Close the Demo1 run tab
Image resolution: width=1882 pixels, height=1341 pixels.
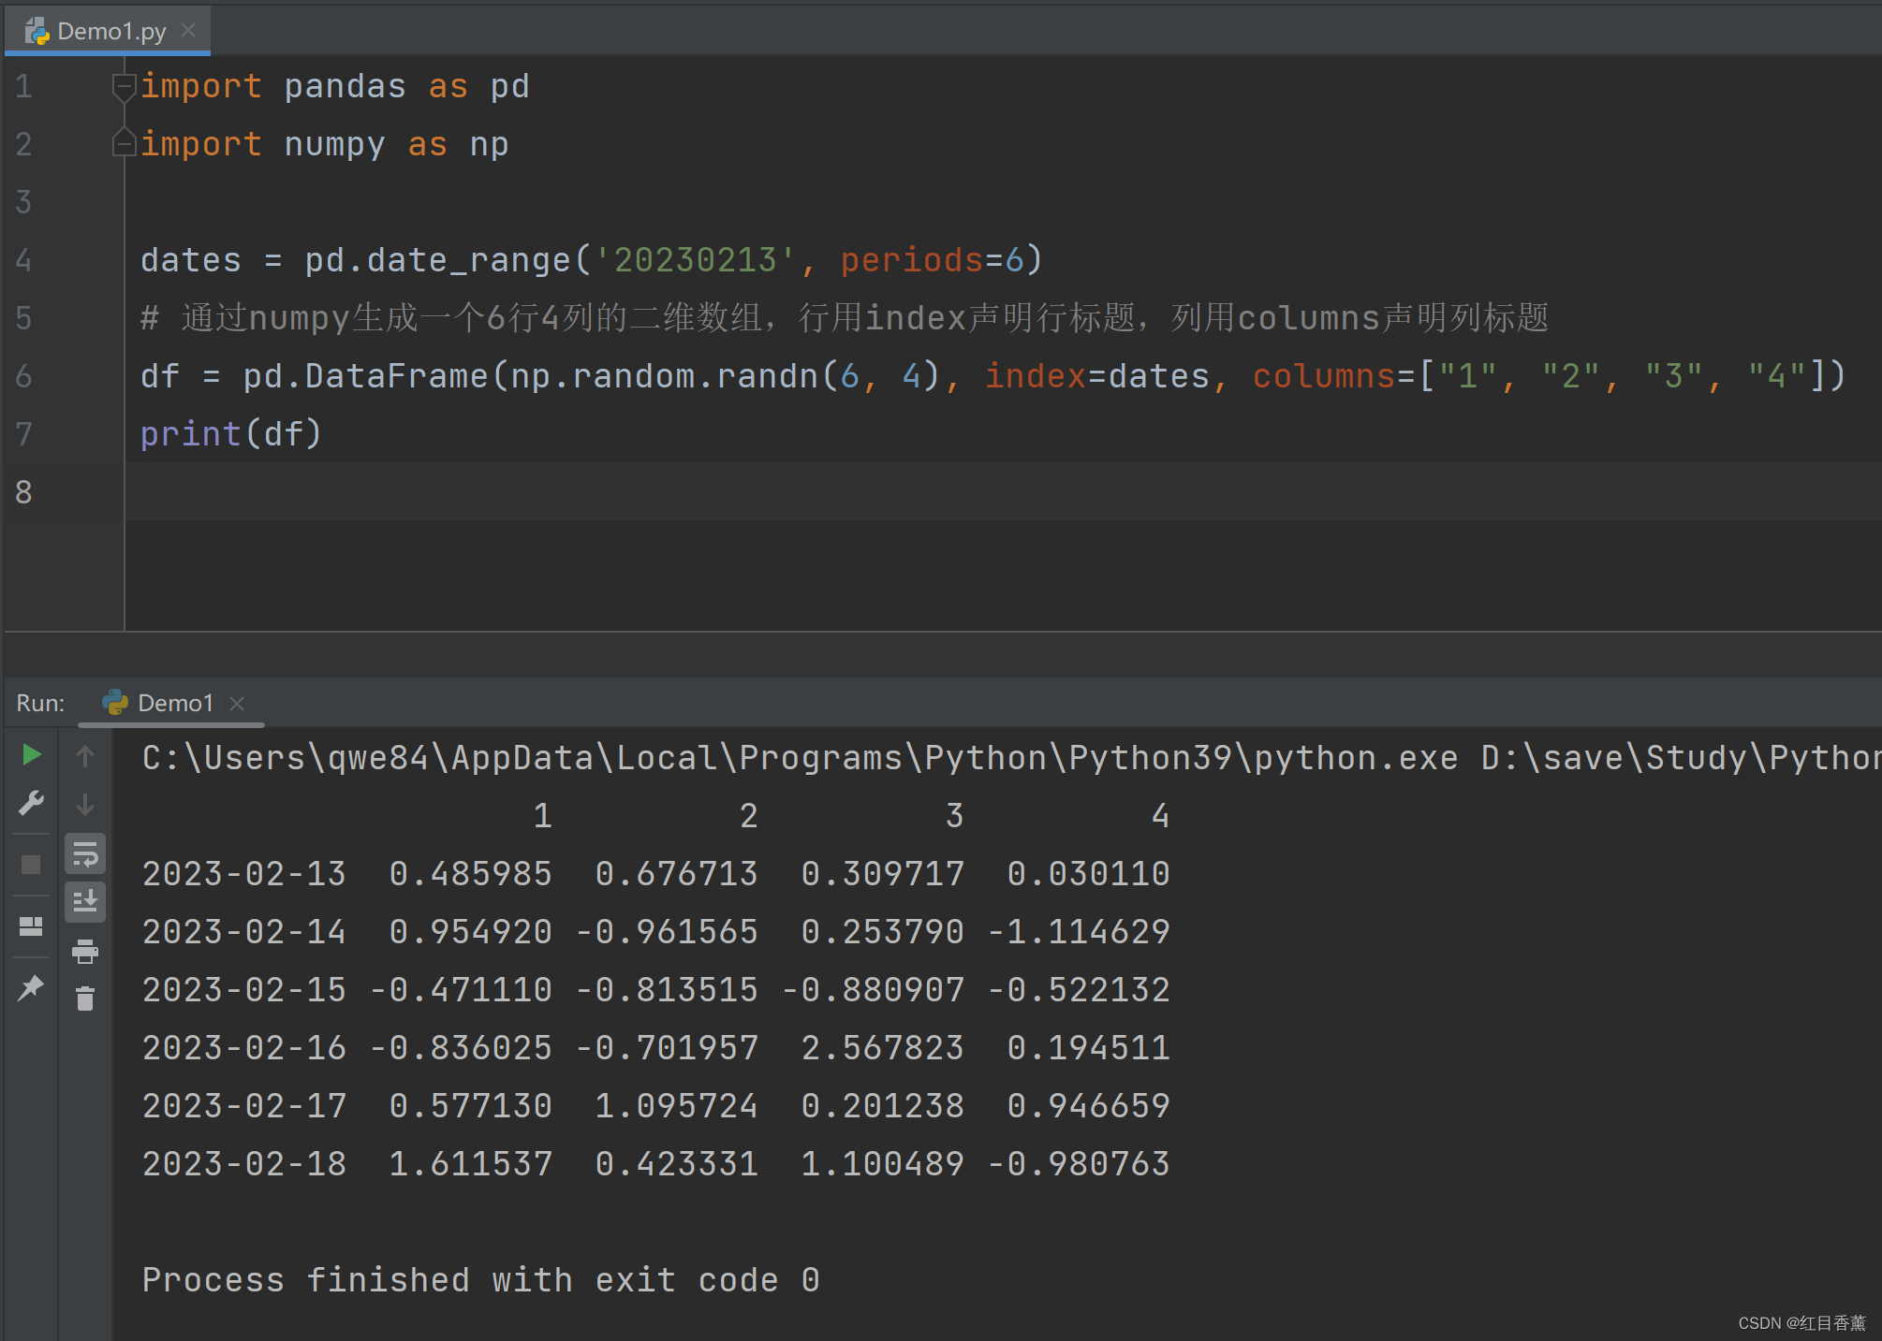click(x=237, y=703)
